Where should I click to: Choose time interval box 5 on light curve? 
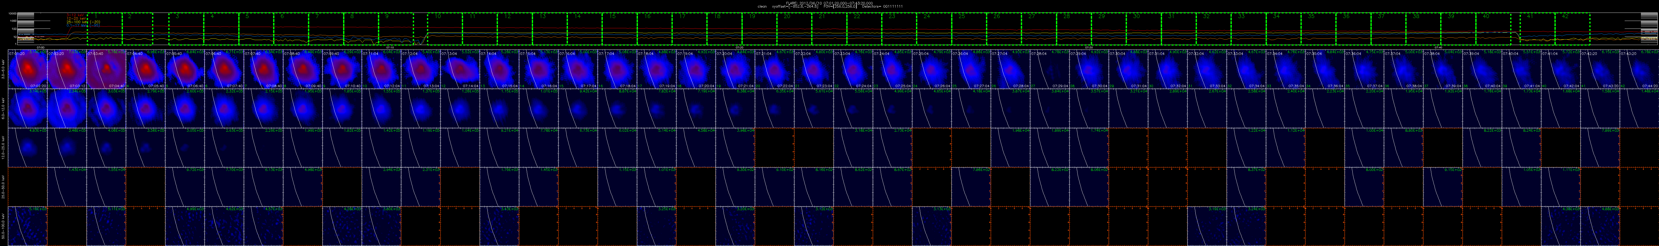coord(256,29)
